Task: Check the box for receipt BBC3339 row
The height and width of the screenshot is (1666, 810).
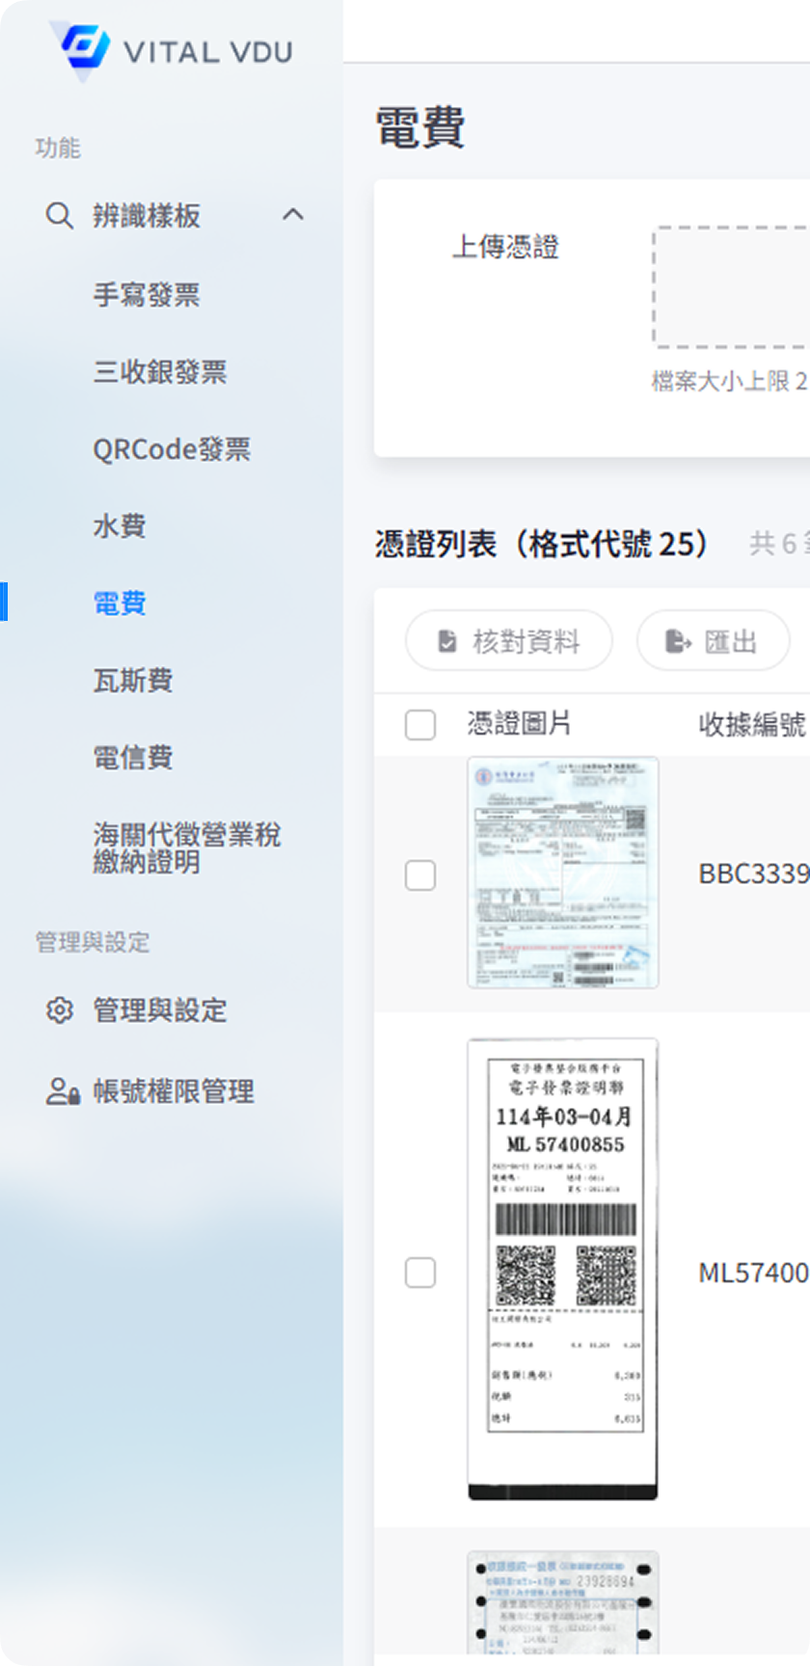Action: click(420, 875)
